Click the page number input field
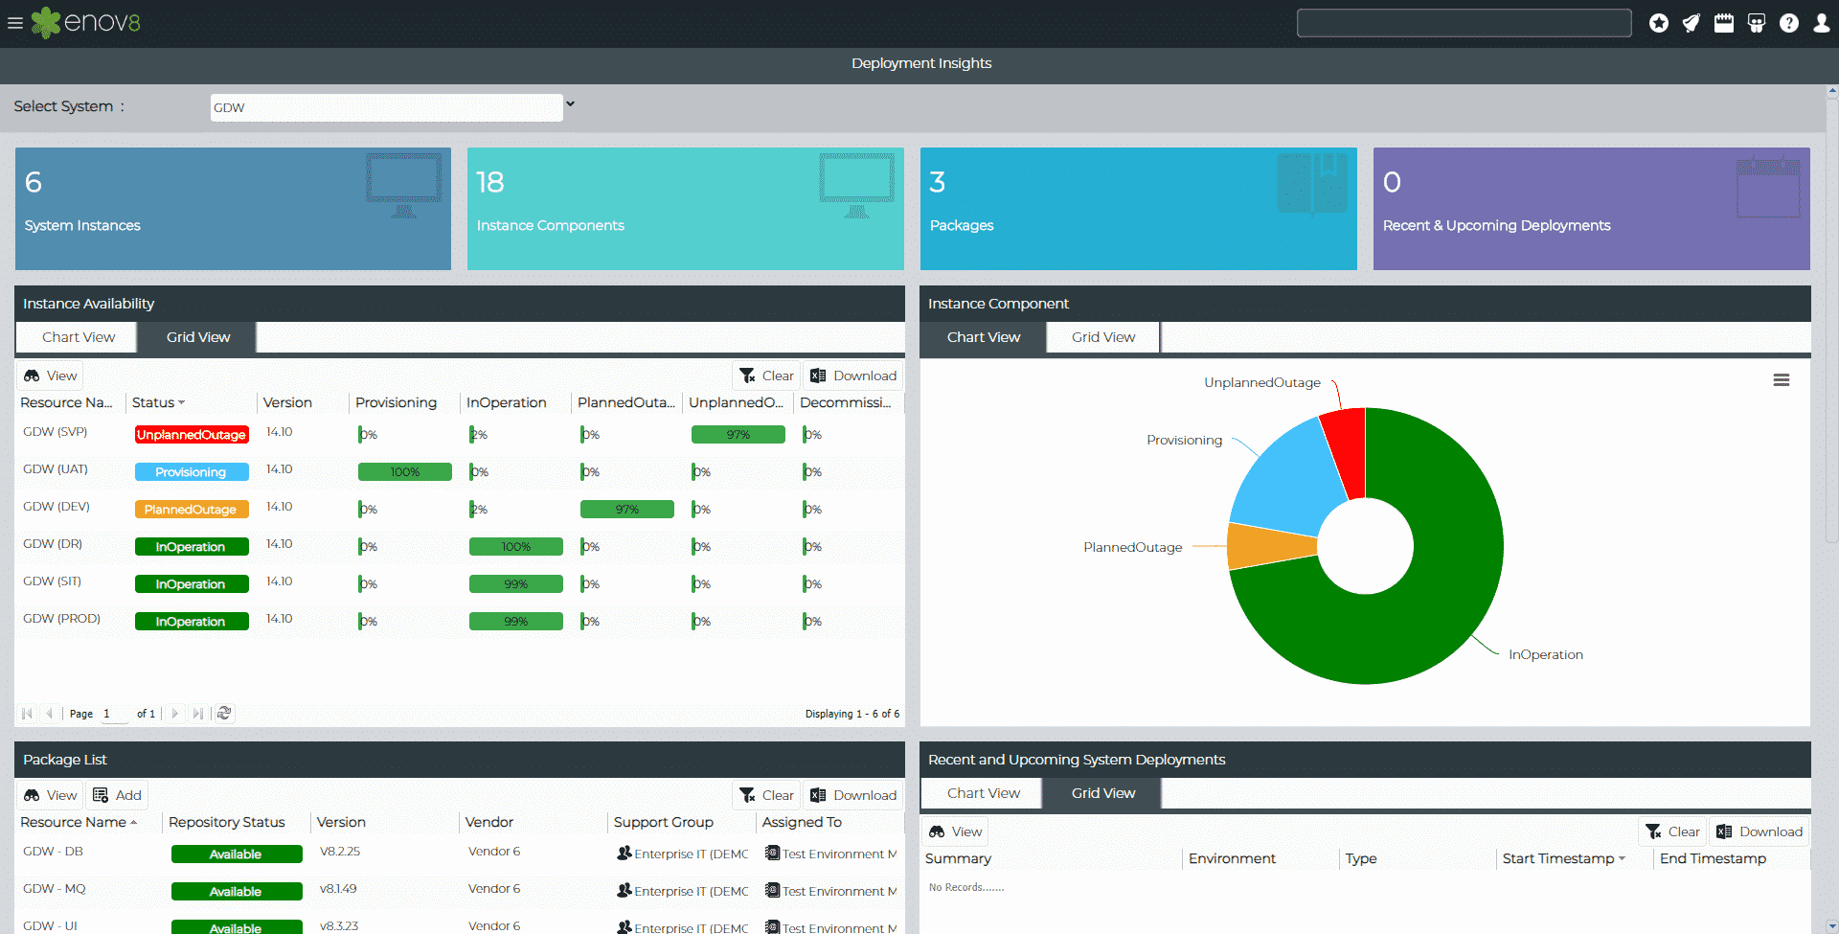Image resolution: width=1839 pixels, height=934 pixels. tap(114, 714)
